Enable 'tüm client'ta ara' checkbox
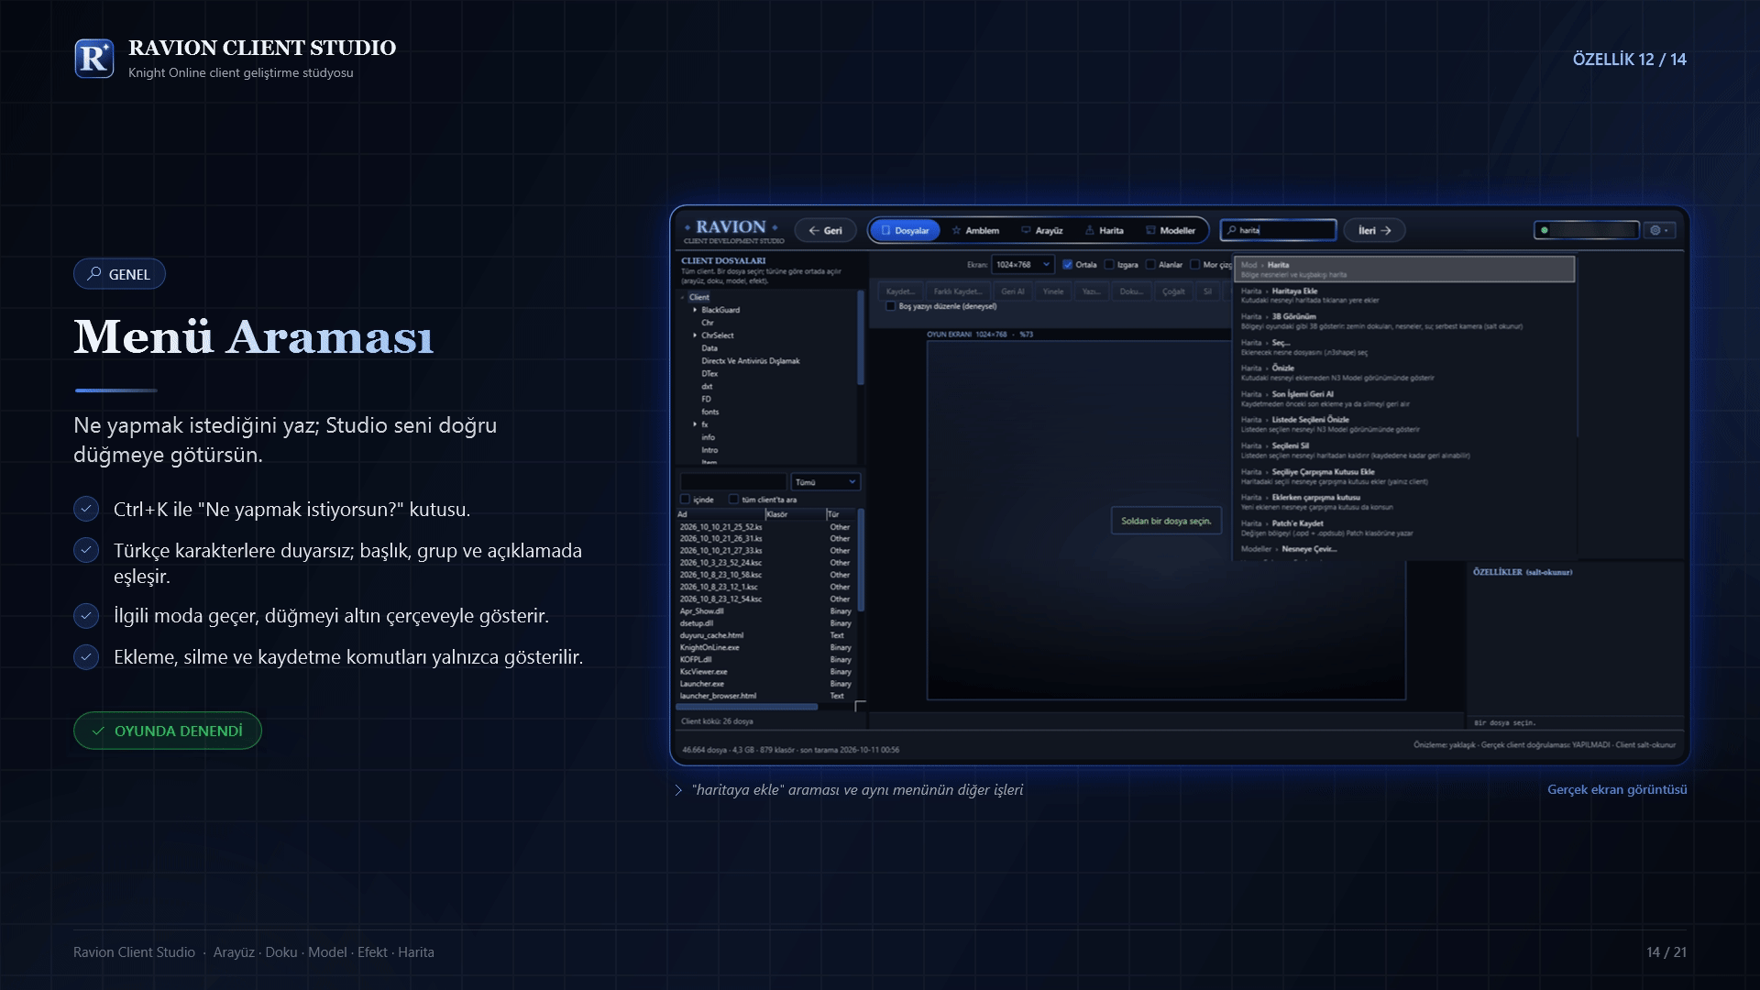Screen dimensions: 1760x990 tap(733, 500)
